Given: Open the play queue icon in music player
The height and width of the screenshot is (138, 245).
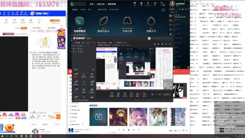Looking at the screenshot, I should click(x=187, y=131).
